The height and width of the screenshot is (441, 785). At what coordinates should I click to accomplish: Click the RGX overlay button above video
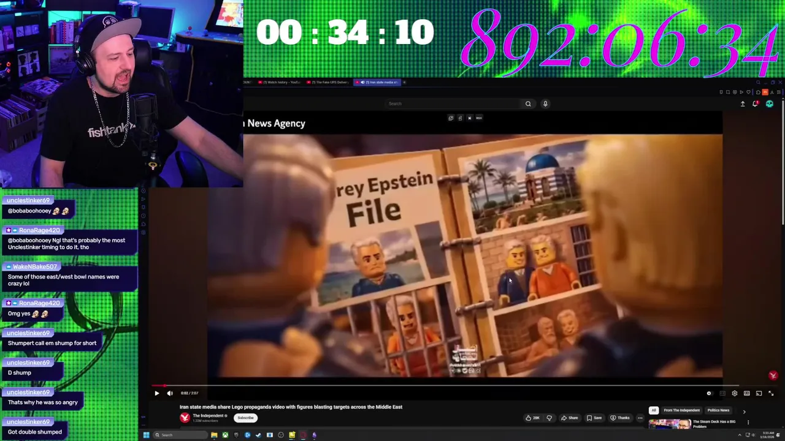click(479, 118)
